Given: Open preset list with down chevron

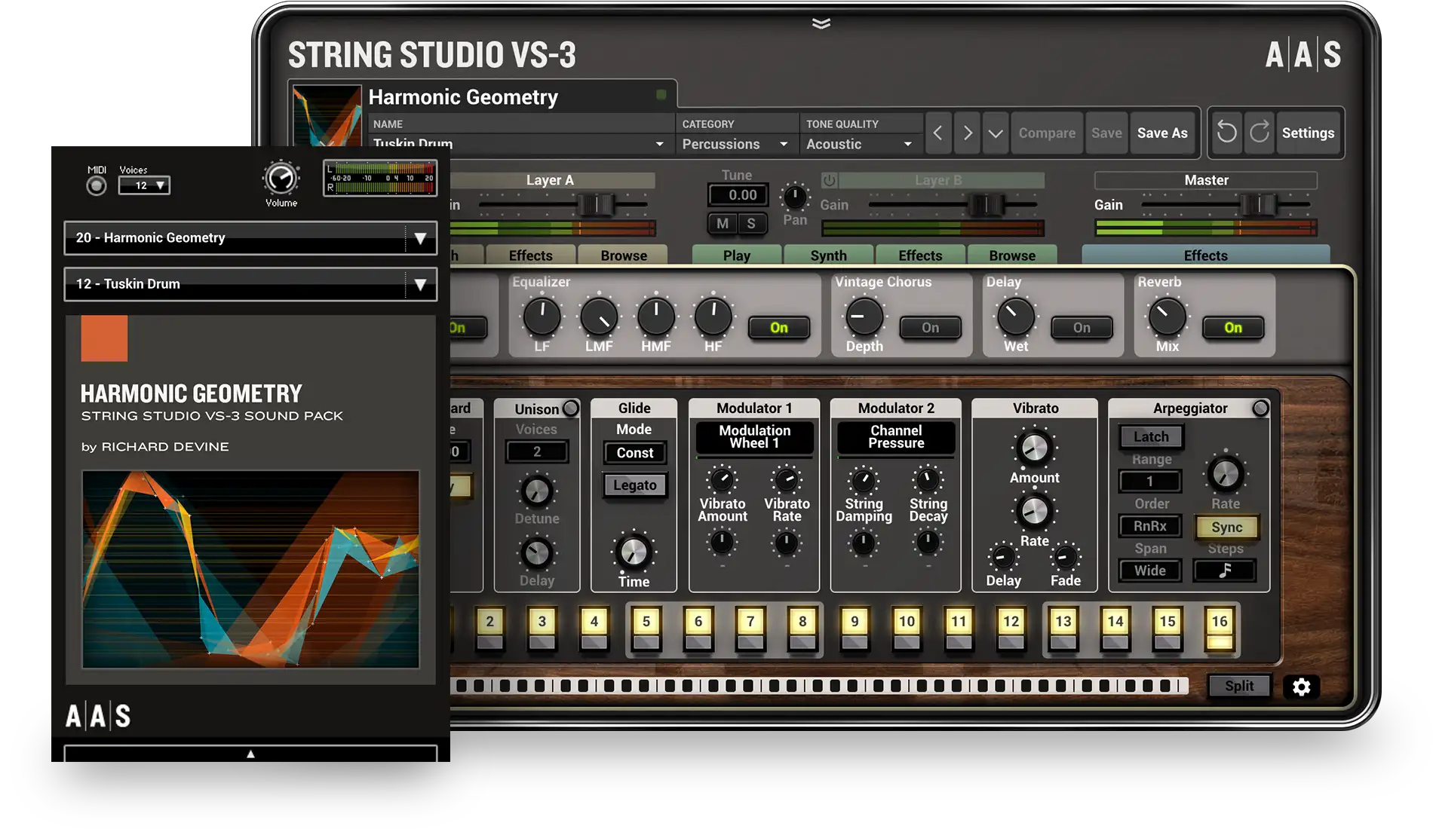Looking at the screenshot, I should 996,133.
